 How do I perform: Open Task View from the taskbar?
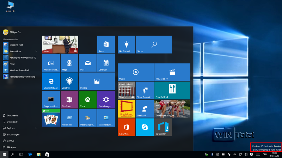pos(21,154)
